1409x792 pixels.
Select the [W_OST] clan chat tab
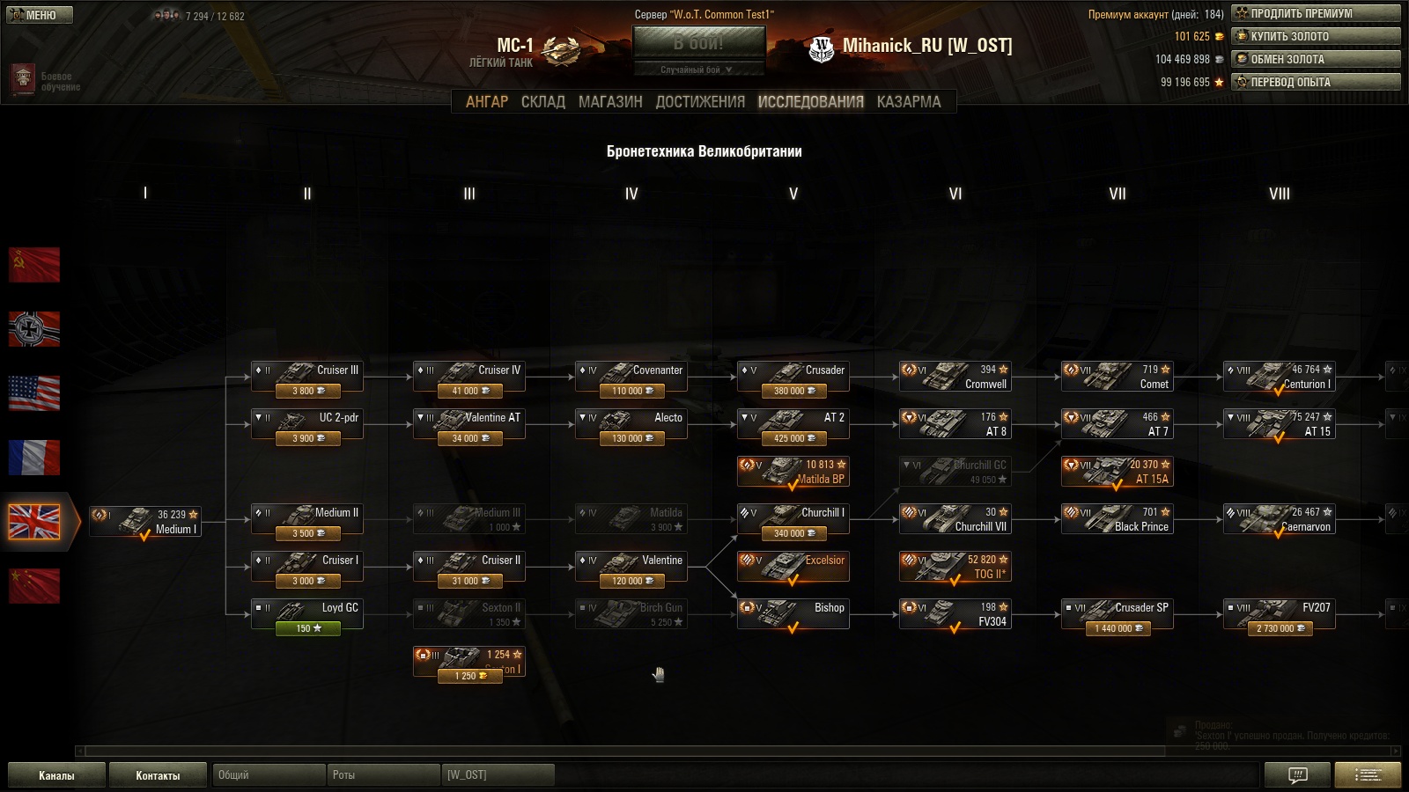tap(498, 775)
